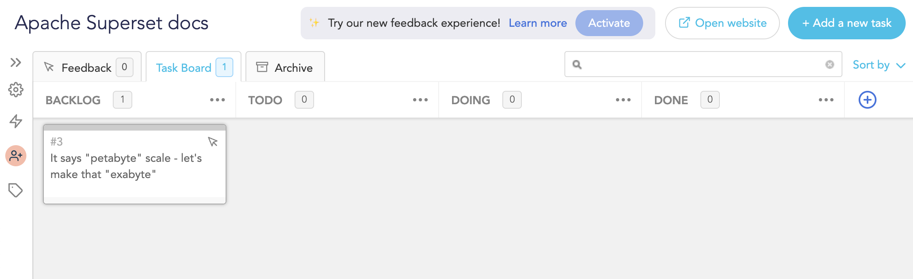913x279 pixels.
Task: Click the invite user icon
Action: click(x=16, y=156)
